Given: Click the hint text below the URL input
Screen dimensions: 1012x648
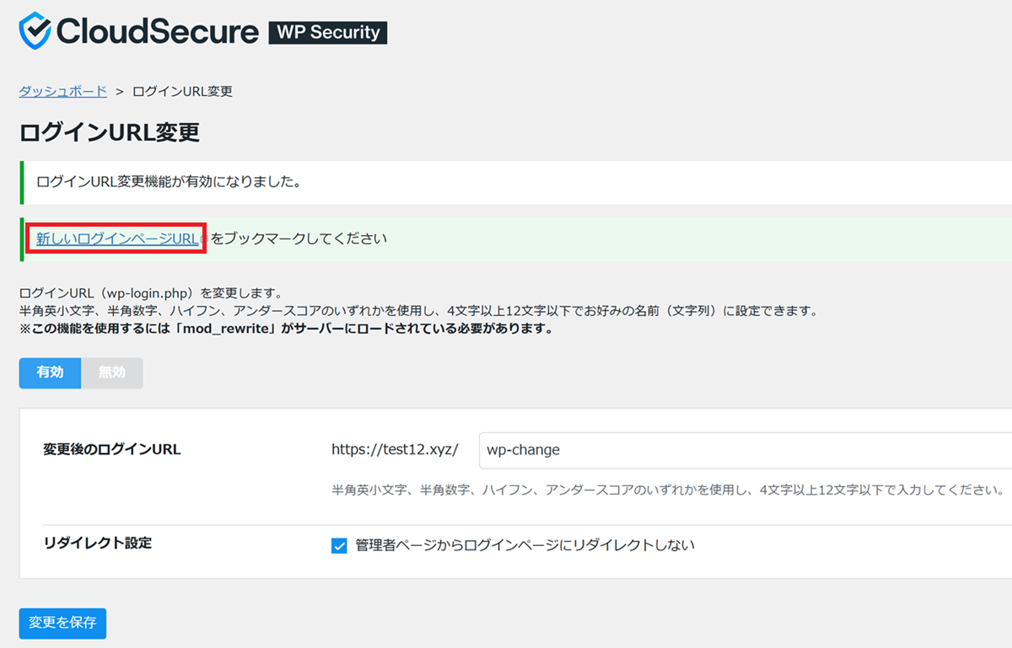Looking at the screenshot, I should [x=666, y=490].
